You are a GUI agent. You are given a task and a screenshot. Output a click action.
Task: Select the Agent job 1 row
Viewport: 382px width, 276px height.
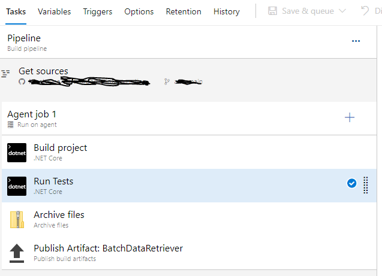click(x=150, y=118)
